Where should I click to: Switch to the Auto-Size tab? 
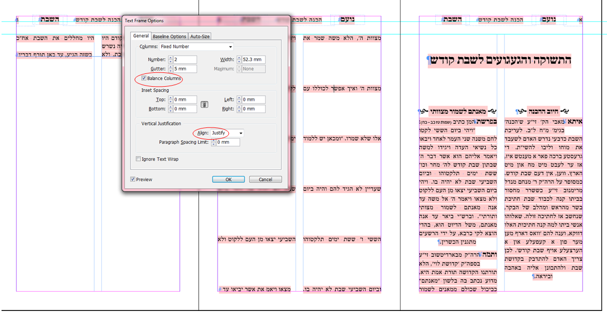[200, 36]
